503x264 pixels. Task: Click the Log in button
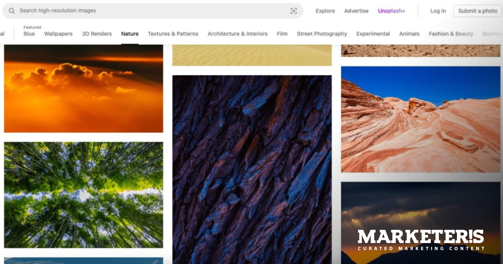(x=438, y=11)
